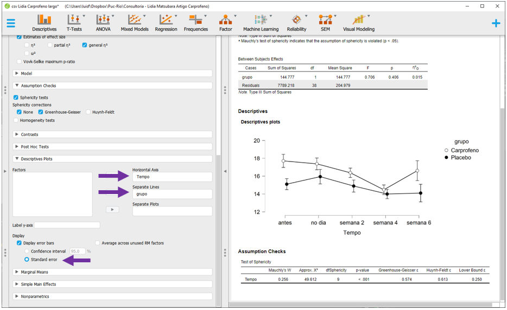The image size is (507, 310).
Task: Click the arrow button to assign factor
Action: point(112,209)
